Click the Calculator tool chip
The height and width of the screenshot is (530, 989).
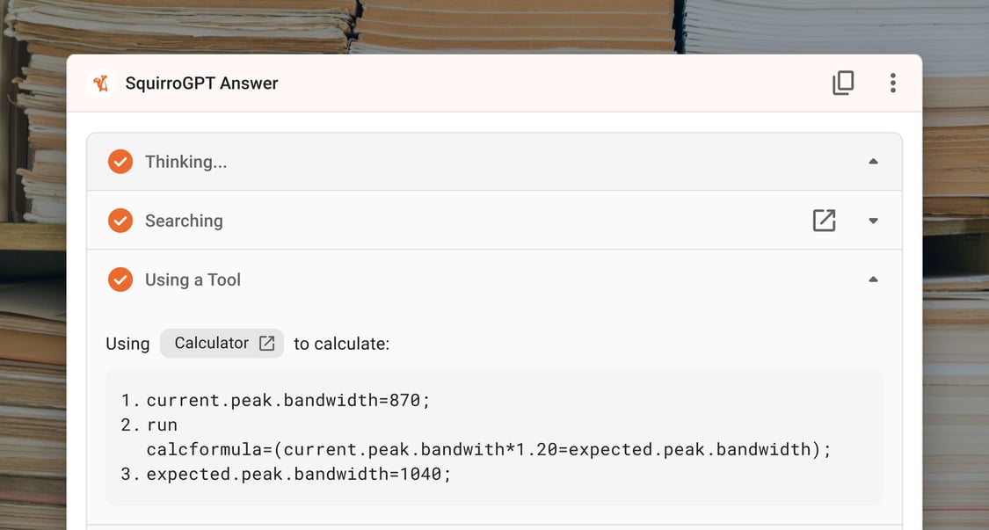coord(212,343)
